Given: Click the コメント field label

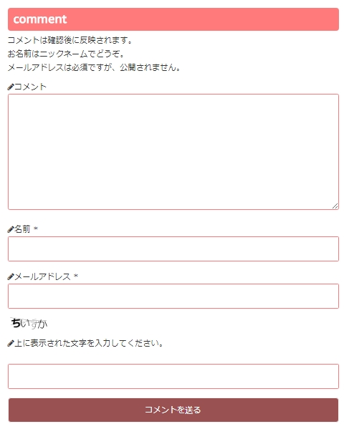Looking at the screenshot, I should [x=30, y=87].
